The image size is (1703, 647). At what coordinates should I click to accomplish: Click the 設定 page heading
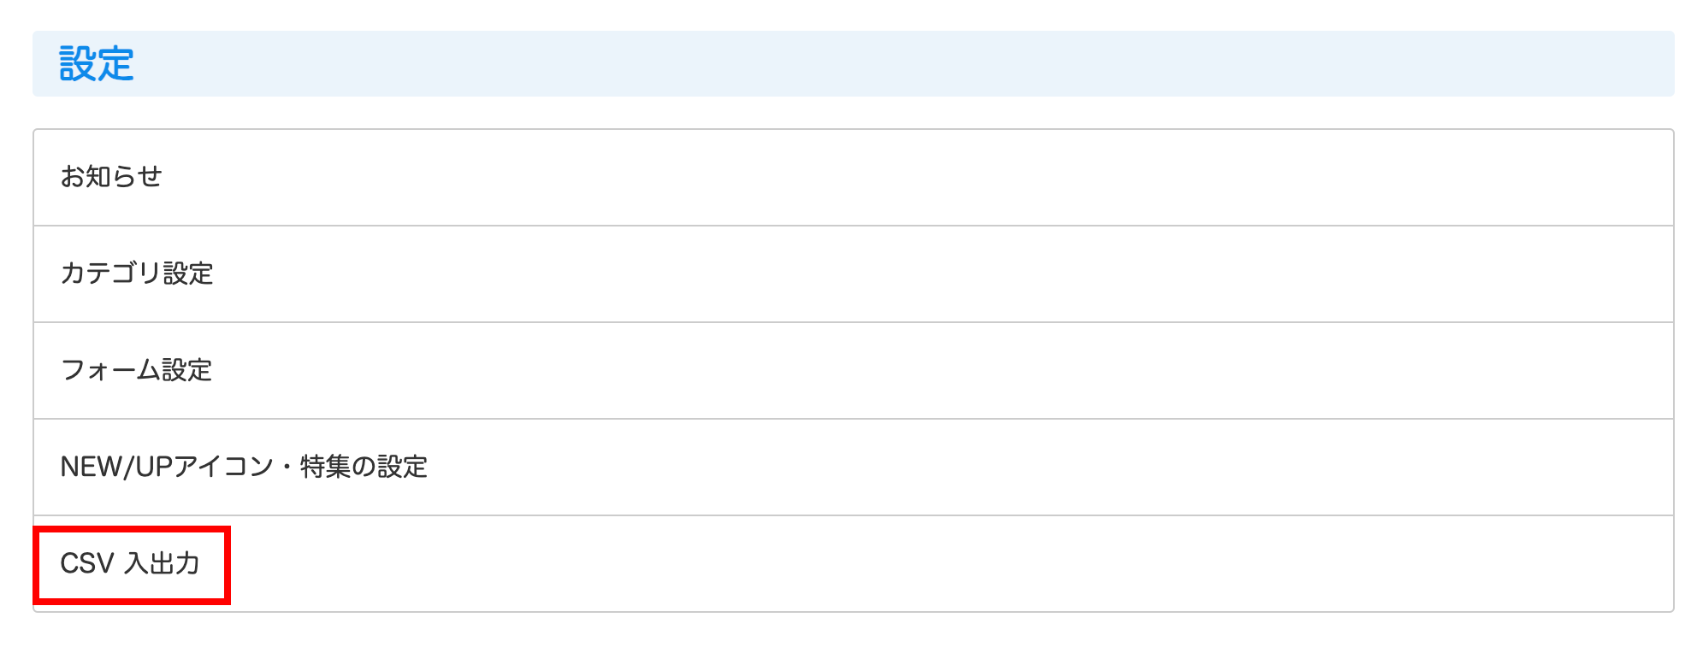(97, 64)
